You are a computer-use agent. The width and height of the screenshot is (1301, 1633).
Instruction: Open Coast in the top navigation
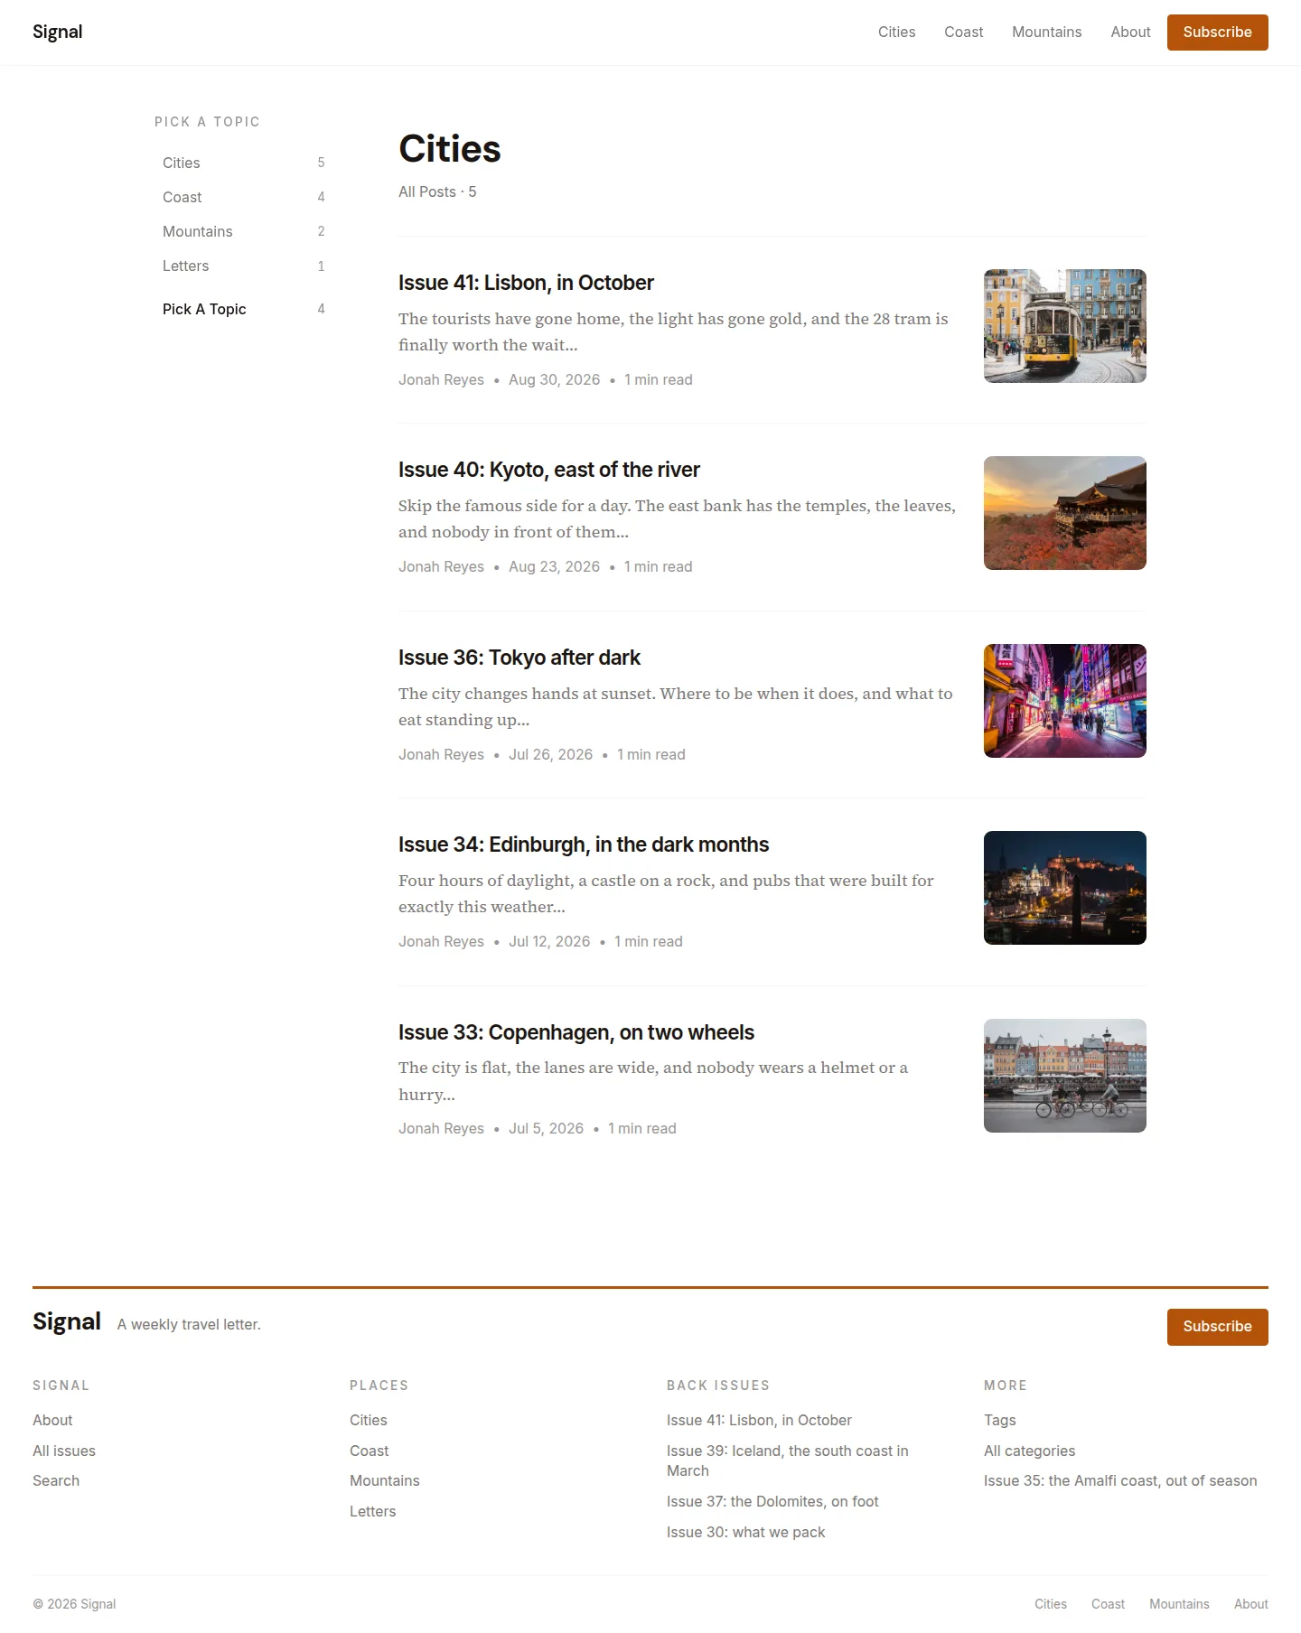pos(963,32)
